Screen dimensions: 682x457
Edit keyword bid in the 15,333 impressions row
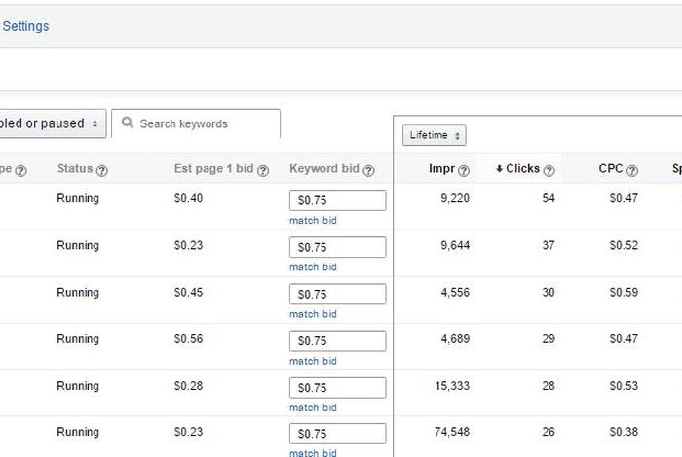(x=337, y=387)
